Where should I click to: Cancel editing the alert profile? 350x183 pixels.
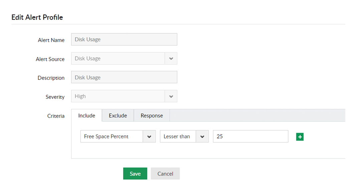click(x=165, y=174)
